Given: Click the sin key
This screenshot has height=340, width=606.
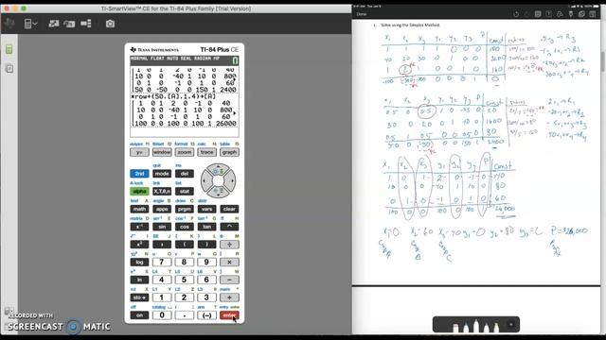Looking at the screenshot, I should pos(162,227).
